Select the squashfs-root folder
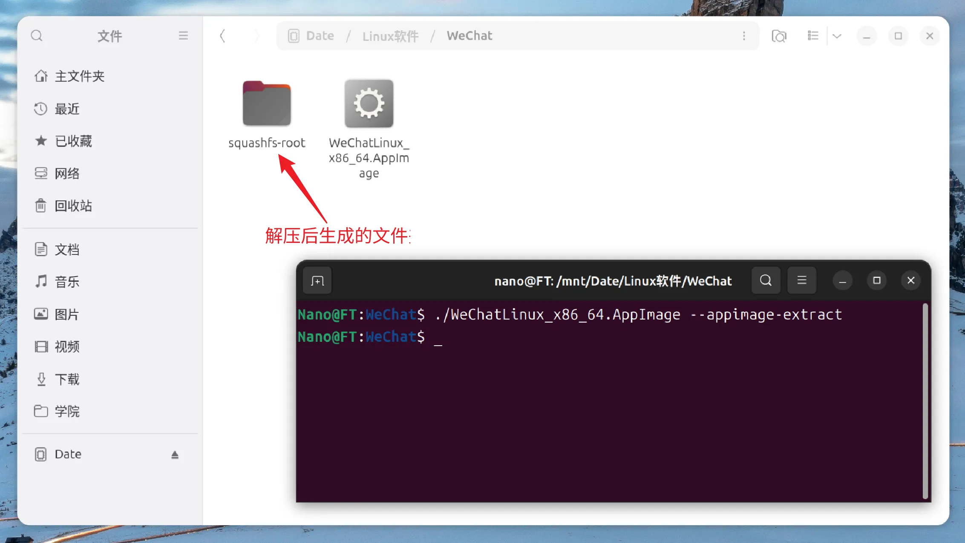This screenshot has height=543, width=965. pos(267,114)
